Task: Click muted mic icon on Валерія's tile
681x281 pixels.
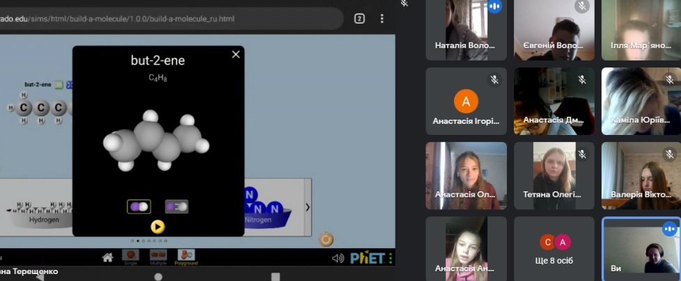Action: pos(670,154)
